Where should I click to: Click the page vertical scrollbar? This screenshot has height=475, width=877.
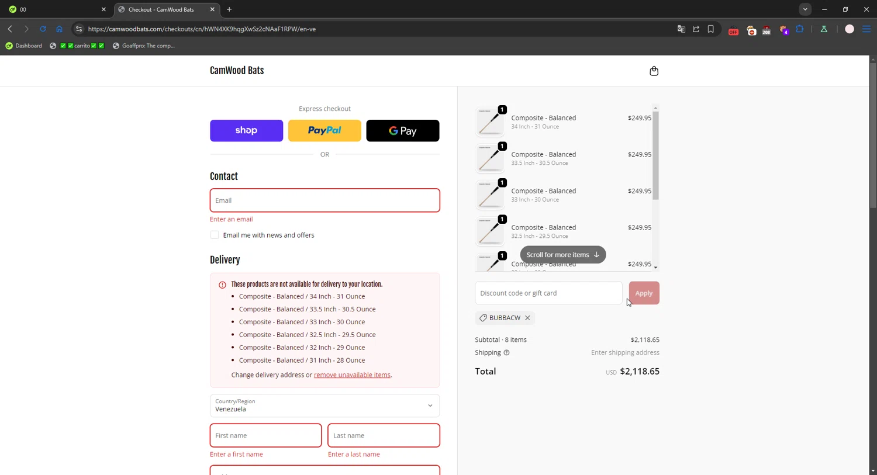point(872,134)
